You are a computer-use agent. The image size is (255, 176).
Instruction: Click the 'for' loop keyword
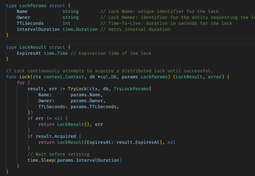pyautogui.click(x=21, y=83)
